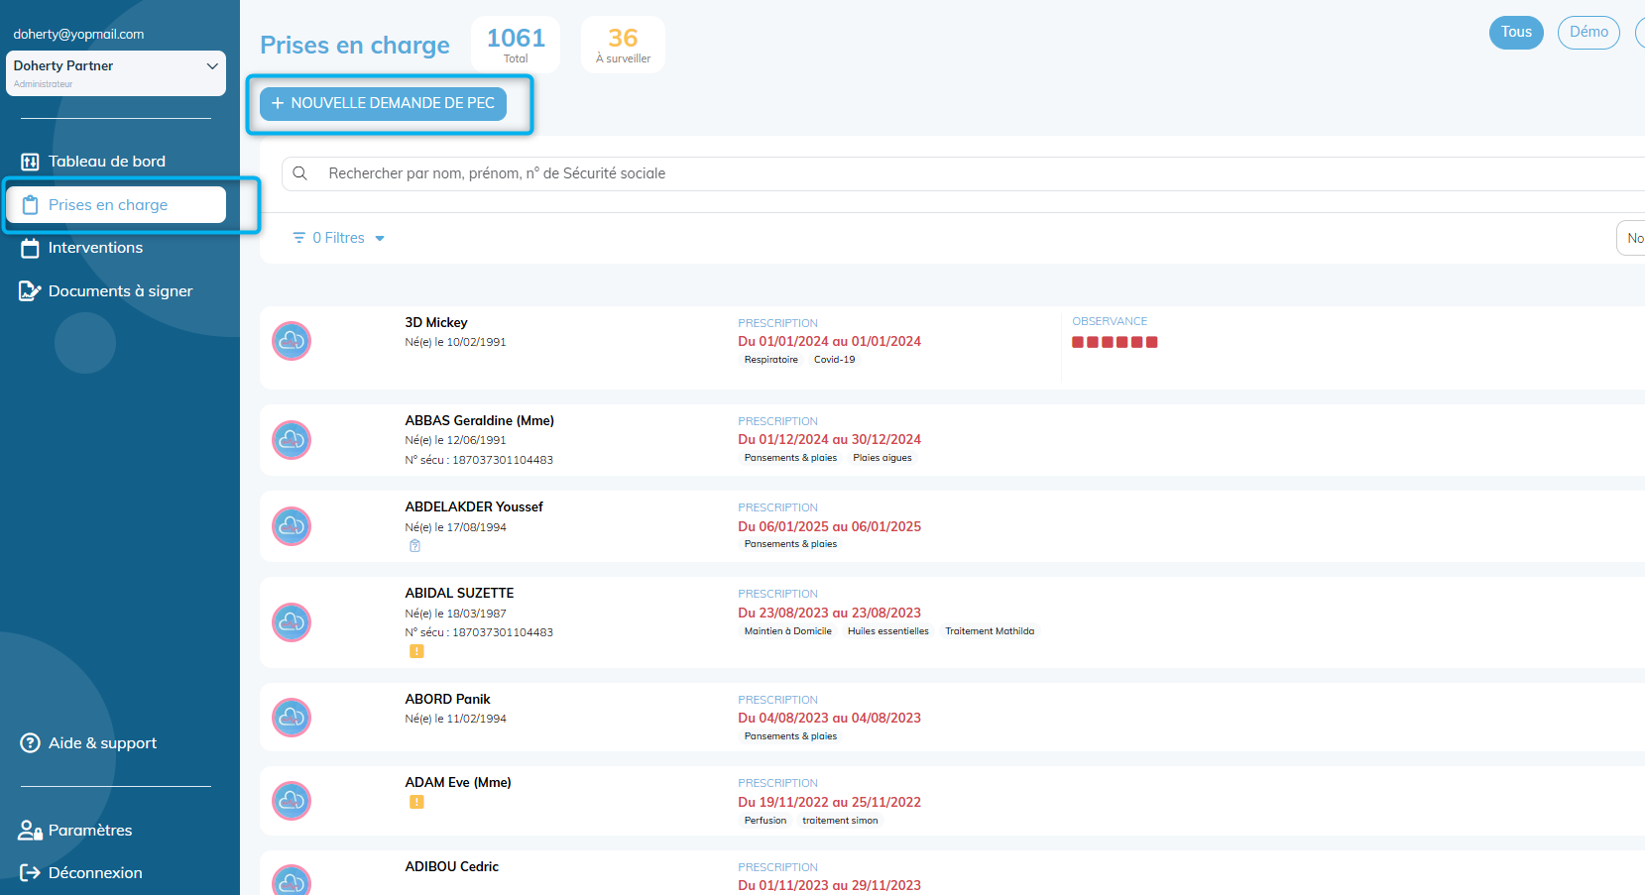This screenshot has width=1645, height=895.
Task: Expand the Doherty Partner account selector
Action: [116, 73]
